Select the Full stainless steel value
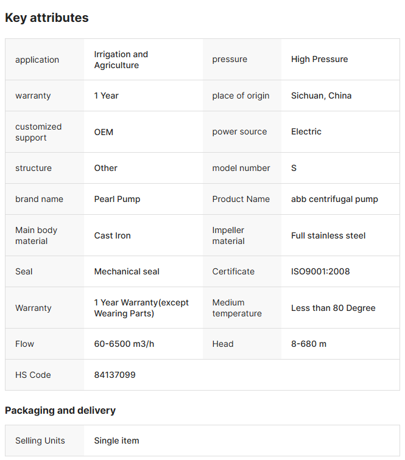 [x=328, y=235]
